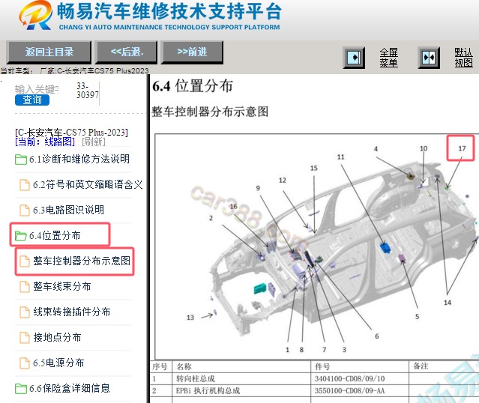
Task: Click page icon beside 线束转接插件分布
Action: [25, 312]
